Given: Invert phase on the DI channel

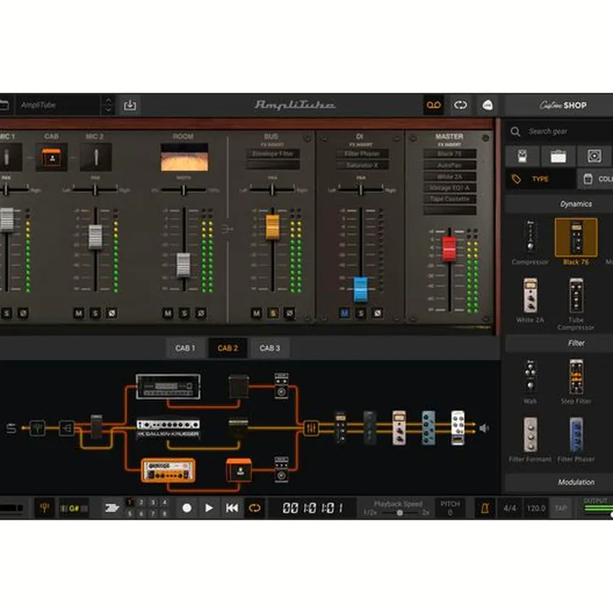Looking at the screenshot, I should pyautogui.click(x=378, y=313).
